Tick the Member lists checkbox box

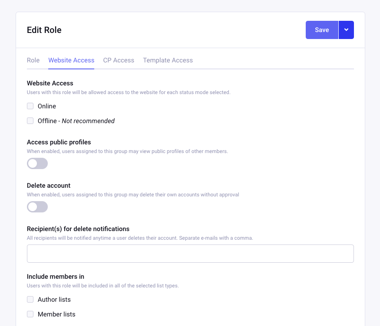30,314
